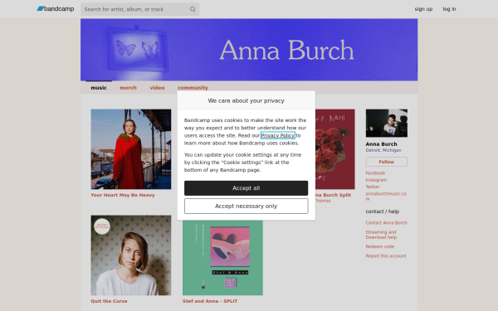Click Report this account link
The height and width of the screenshot is (311, 498).
[x=386, y=256]
